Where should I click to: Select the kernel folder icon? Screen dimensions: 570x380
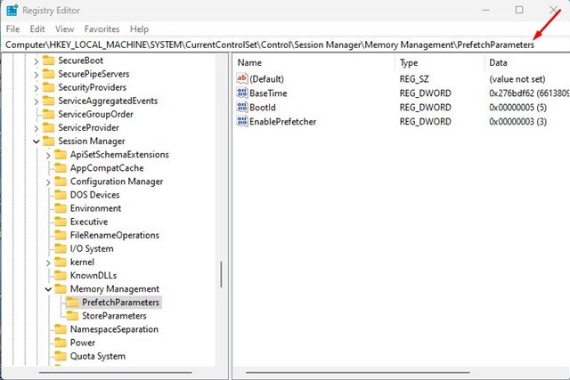[61, 262]
